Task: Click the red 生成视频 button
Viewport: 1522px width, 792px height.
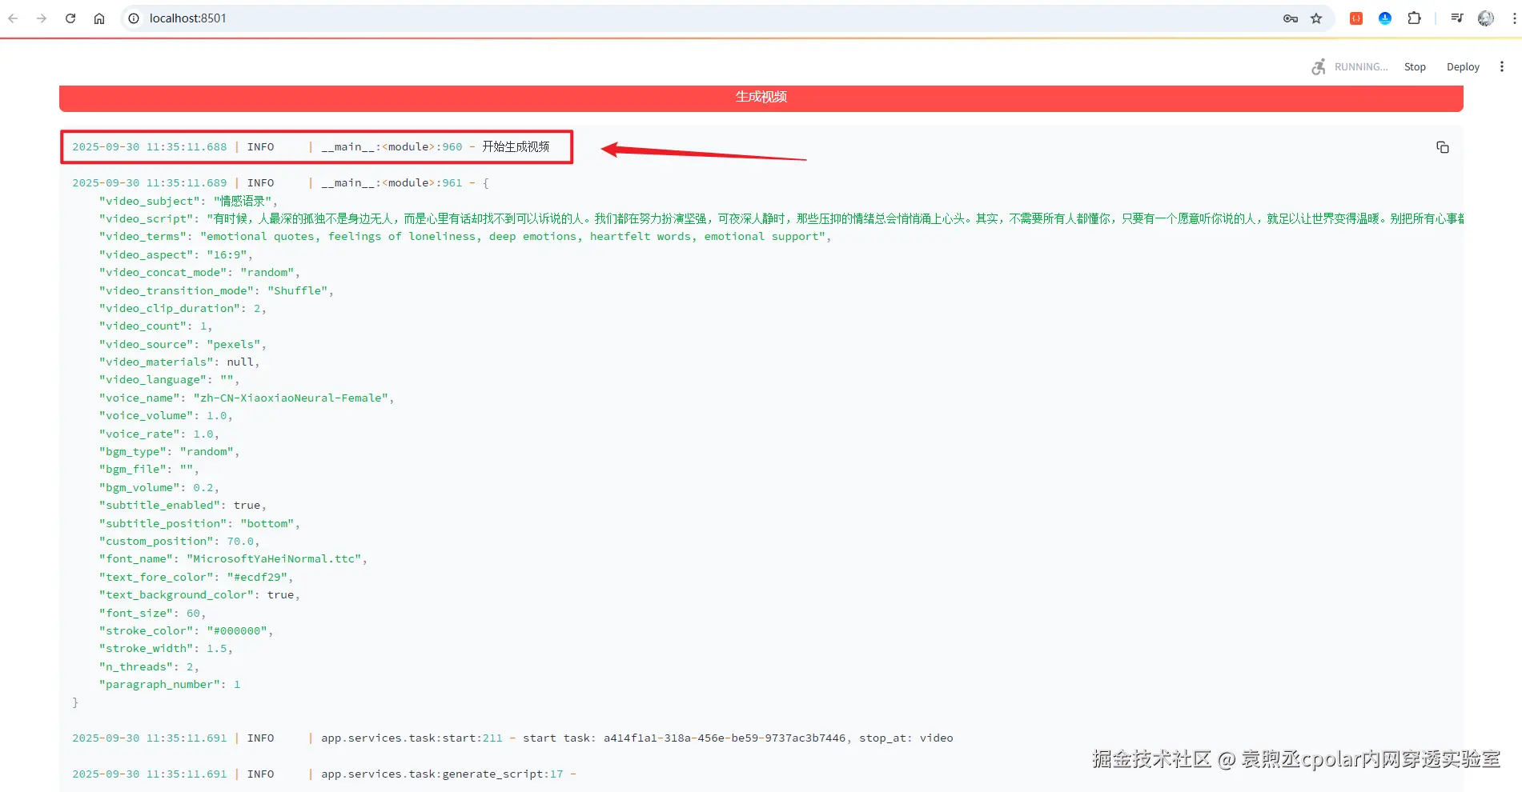Action: coord(761,97)
